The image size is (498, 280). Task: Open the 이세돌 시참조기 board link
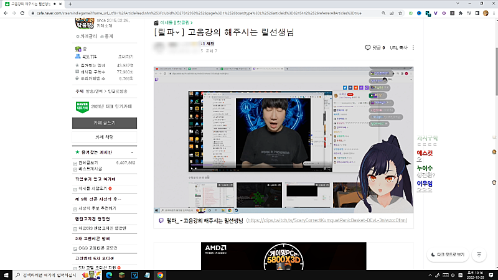click(x=93, y=189)
